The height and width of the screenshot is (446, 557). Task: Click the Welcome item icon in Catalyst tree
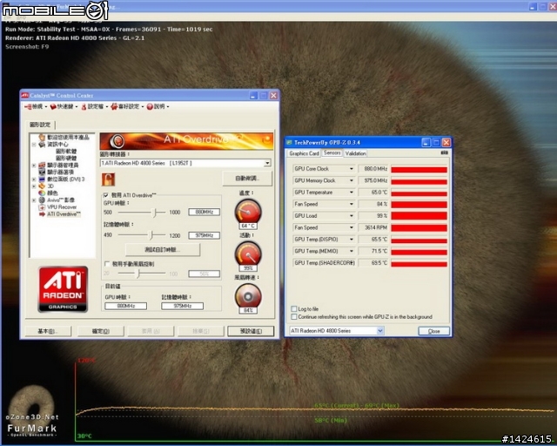pos(43,138)
